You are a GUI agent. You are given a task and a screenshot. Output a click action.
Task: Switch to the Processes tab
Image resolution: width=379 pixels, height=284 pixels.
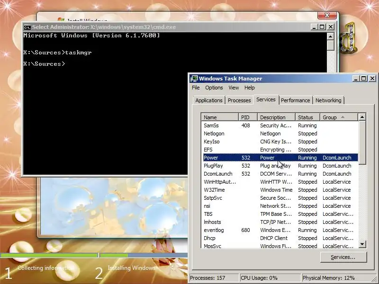(x=239, y=100)
